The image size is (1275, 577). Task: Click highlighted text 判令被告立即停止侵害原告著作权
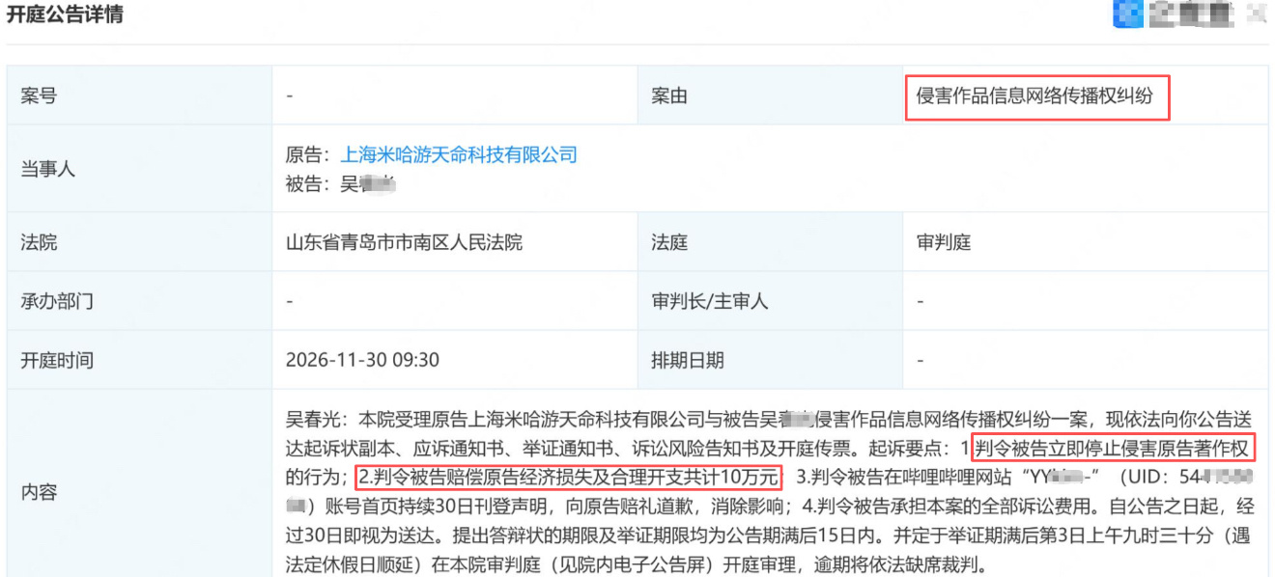[x=1113, y=449]
